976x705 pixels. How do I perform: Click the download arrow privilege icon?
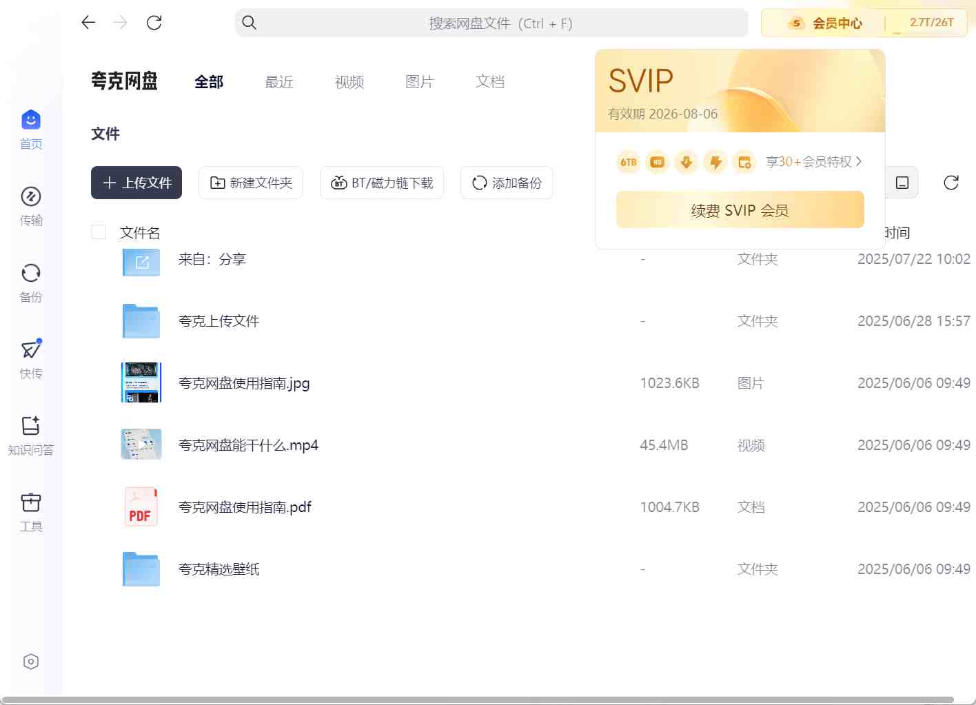(687, 162)
